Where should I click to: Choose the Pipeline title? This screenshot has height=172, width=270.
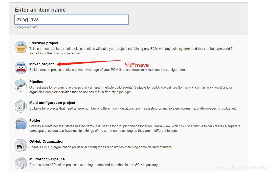point(36,82)
